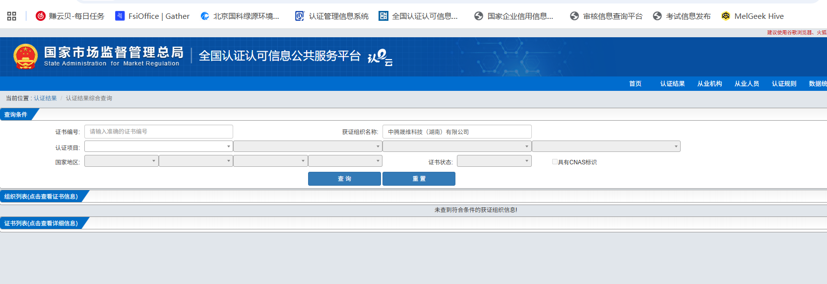
Task: Open the 从业人员 nav menu
Action: click(747, 83)
